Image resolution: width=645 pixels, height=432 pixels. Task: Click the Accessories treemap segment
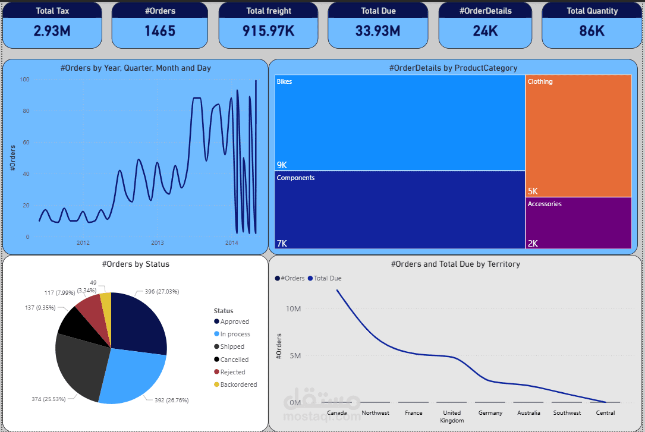(x=578, y=223)
